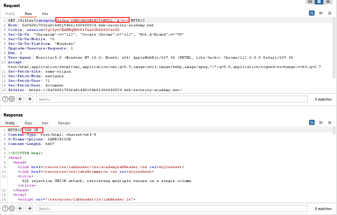The image size is (337, 215).
Task: Open the Request Raw tab
Action: (28, 14)
